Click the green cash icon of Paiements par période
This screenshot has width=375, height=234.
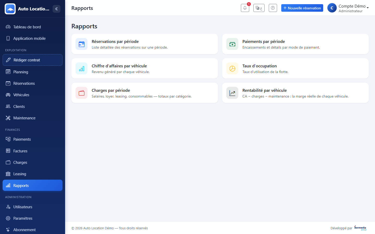[232, 44]
